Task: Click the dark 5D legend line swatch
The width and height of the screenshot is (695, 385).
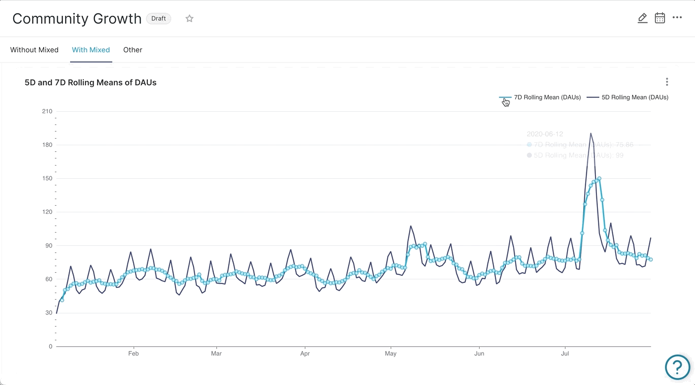Action: click(x=592, y=98)
